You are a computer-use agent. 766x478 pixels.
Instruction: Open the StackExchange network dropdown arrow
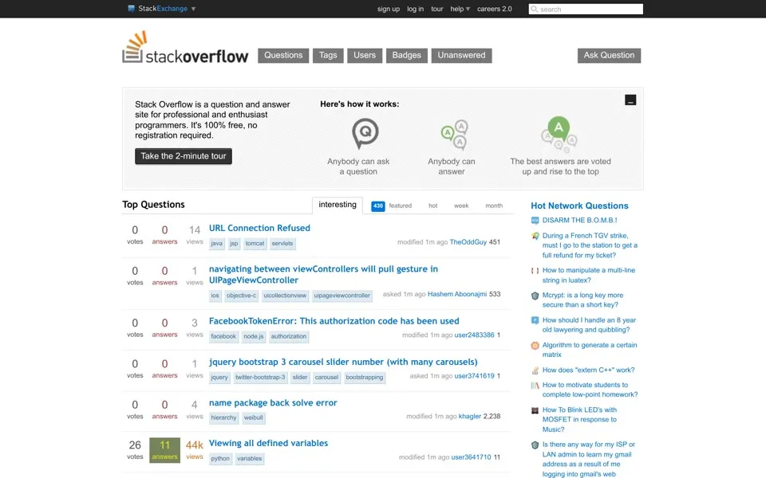(x=193, y=9)
